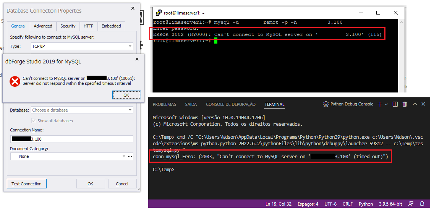Click the Connection Name input field
This screenshot has height=214, width=434.
(72, 139)
